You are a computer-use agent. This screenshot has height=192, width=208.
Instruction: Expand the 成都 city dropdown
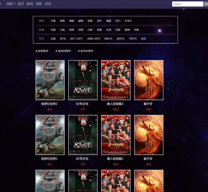click(x=11, y=4)
